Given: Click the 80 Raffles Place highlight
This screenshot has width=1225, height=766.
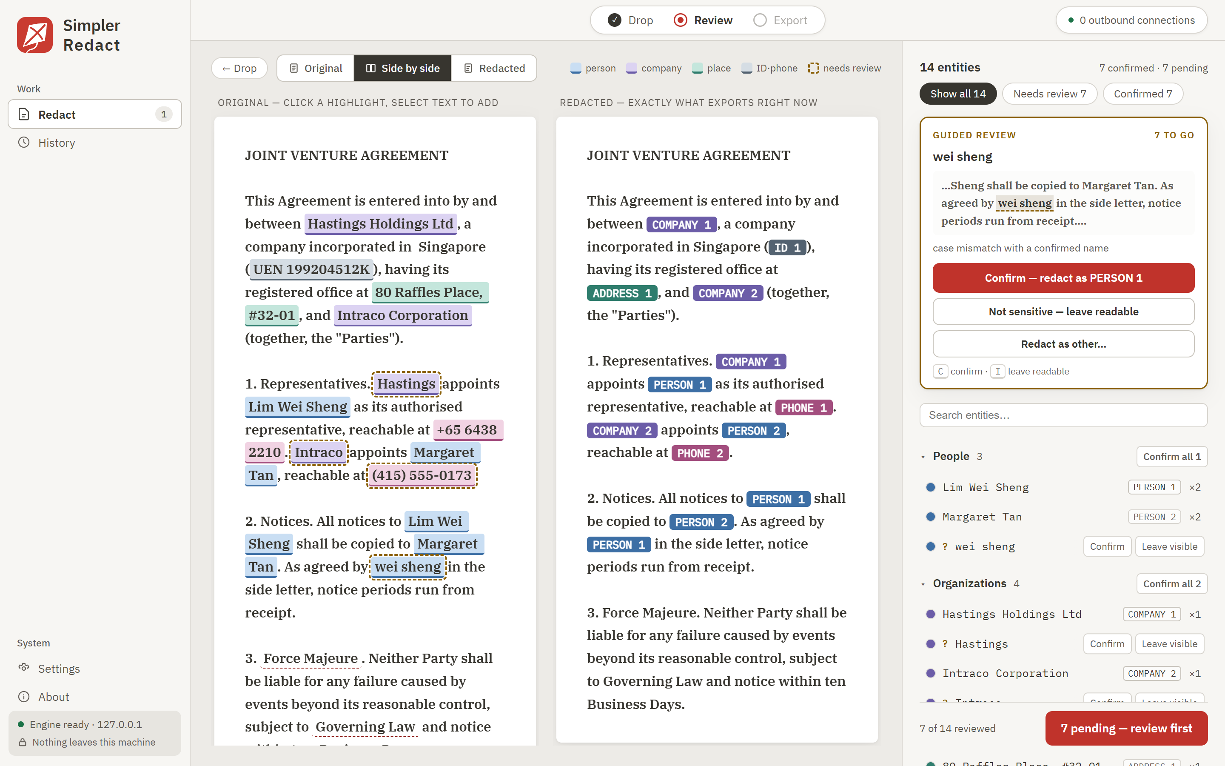Looking at the screenshot, I should (430, 292).
